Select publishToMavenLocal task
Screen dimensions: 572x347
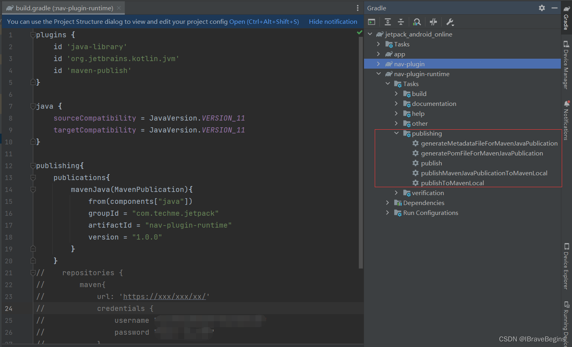(452, 183)
